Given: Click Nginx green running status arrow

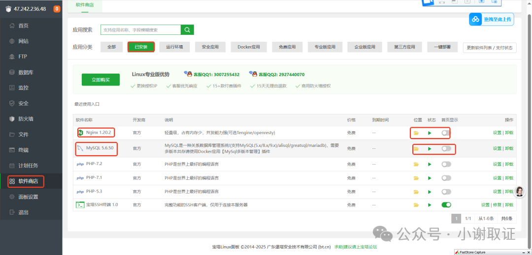Looking at the screenshot, I should [430, 133].
